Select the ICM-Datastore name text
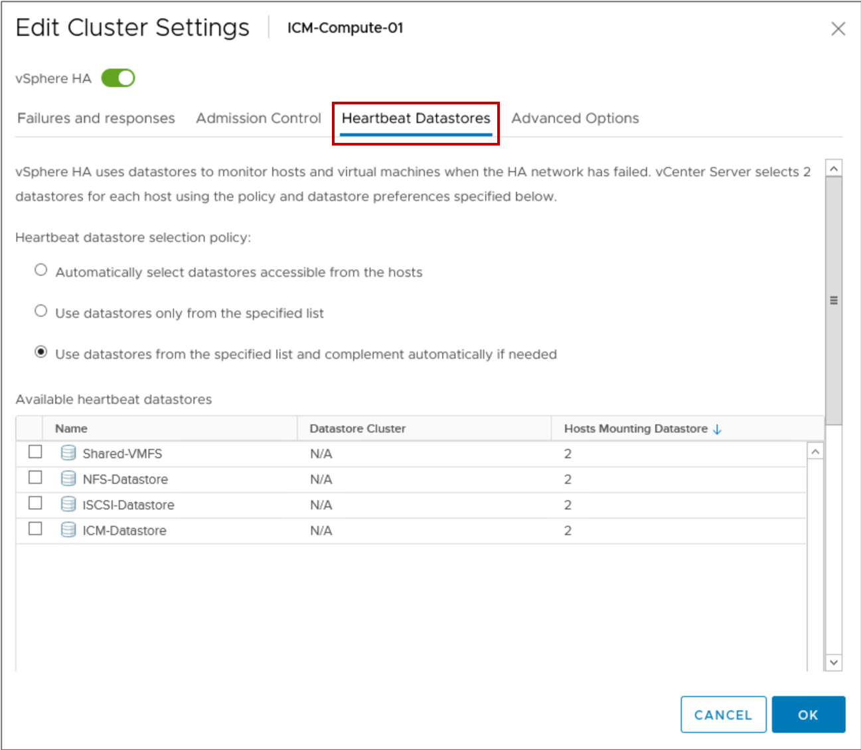Screen dimensions: 861x750 pos(125,530)
